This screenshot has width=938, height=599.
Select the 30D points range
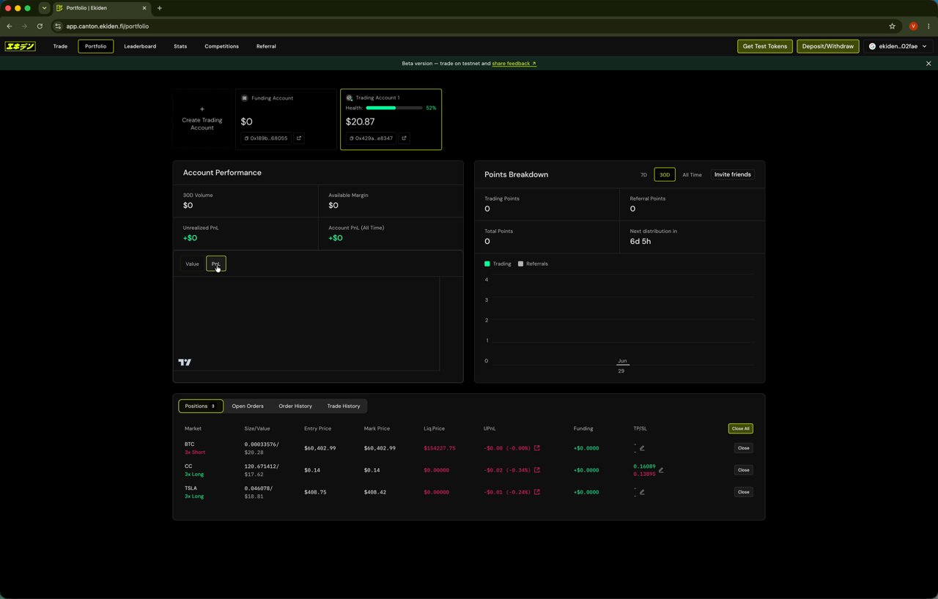click(x=665, y=175)
